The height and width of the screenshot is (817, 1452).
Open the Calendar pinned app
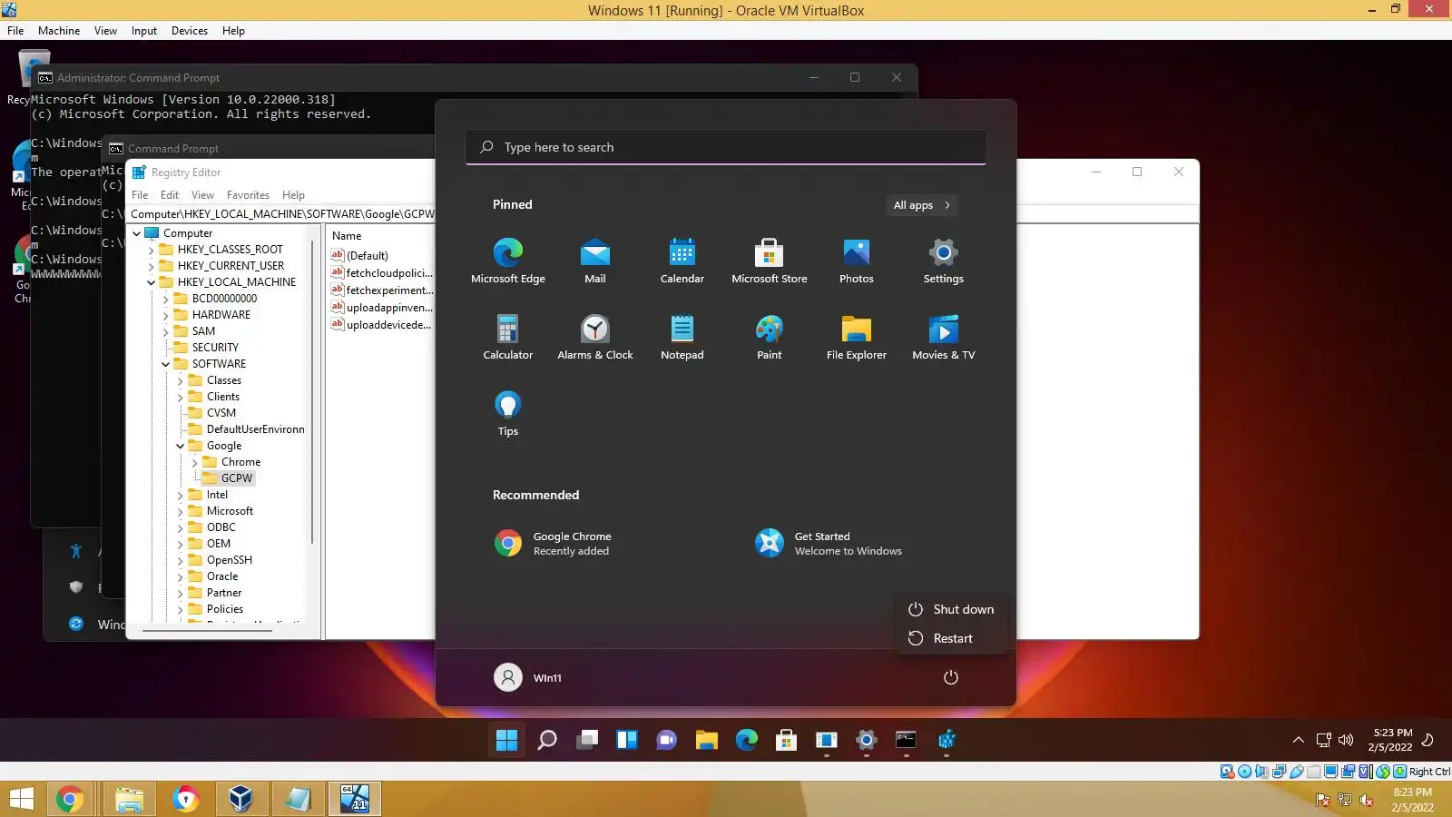(682, 261)
